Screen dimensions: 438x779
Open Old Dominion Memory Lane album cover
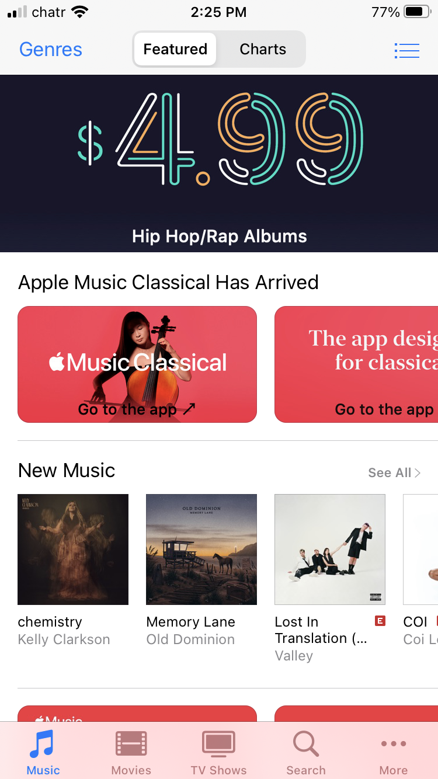[201, 550]
